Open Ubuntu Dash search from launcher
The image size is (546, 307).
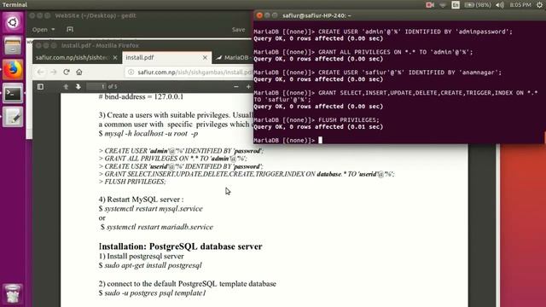pos(13,23)
